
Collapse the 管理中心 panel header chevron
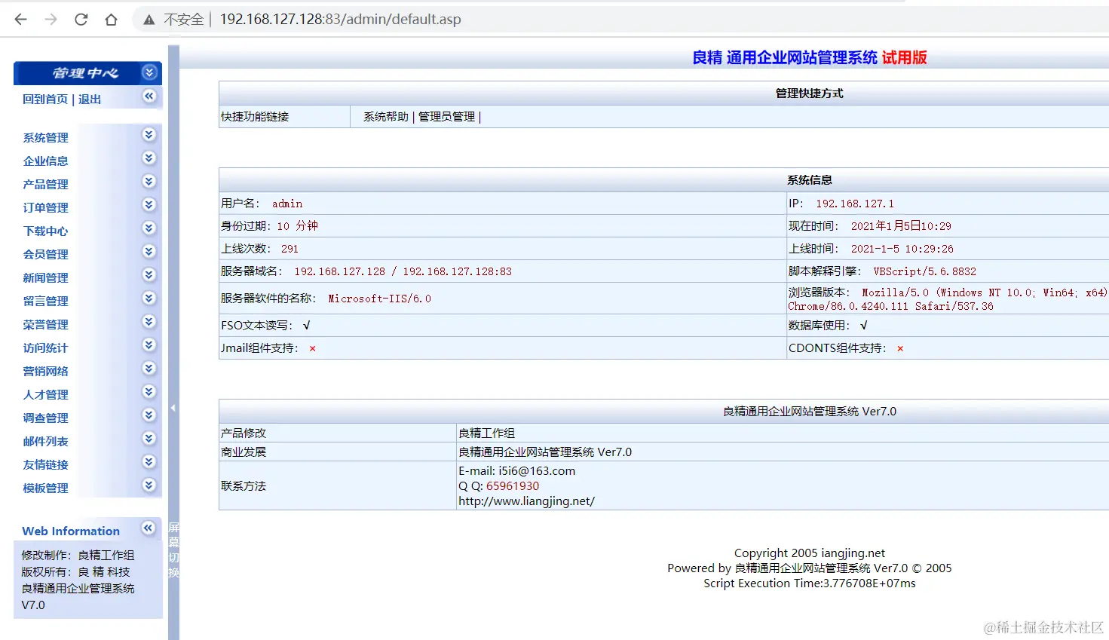(149, 72)
